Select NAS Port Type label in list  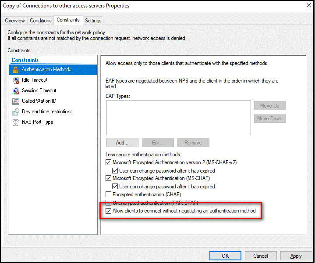[x=37, y=122]
